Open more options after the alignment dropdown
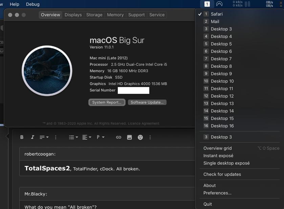 pos(56,137)
